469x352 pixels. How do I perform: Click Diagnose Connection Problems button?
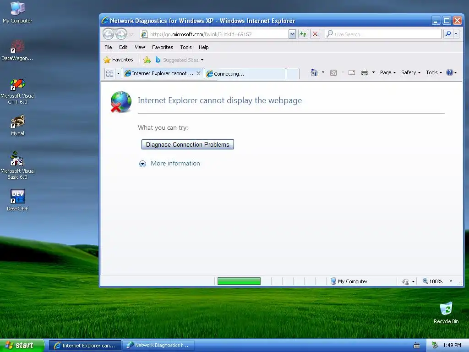pyautogui.click(x=187, y=144)
